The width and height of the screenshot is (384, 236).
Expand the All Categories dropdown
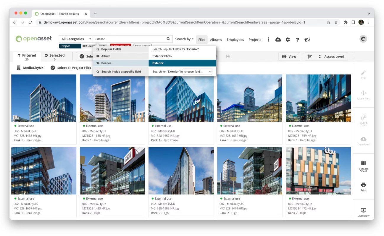(x=76, y=39)
